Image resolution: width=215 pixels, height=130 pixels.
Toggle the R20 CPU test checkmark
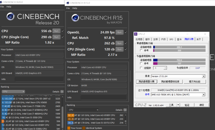(x=63, y=31)
